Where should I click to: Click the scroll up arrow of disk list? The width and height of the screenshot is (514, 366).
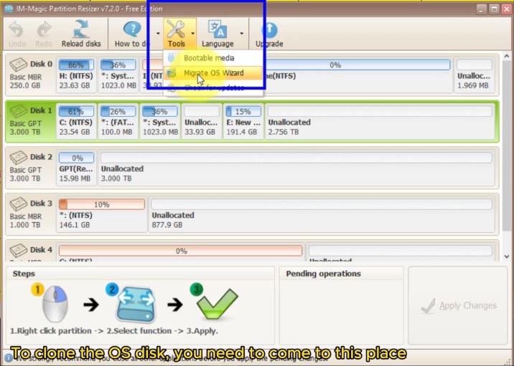506,57
